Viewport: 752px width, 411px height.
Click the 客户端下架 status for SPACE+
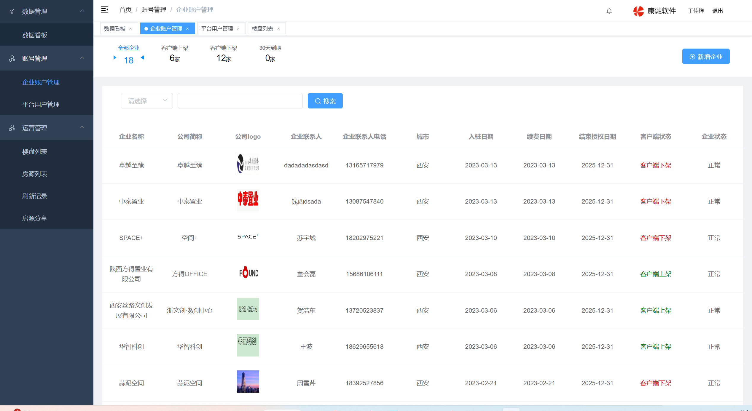[x=656, y=238]
